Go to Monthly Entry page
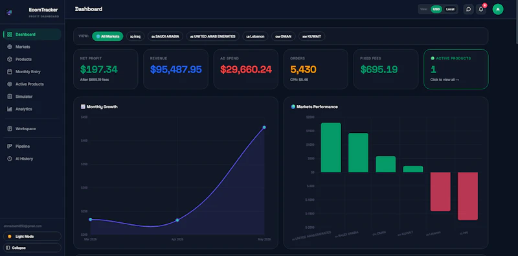 point(32,72)
